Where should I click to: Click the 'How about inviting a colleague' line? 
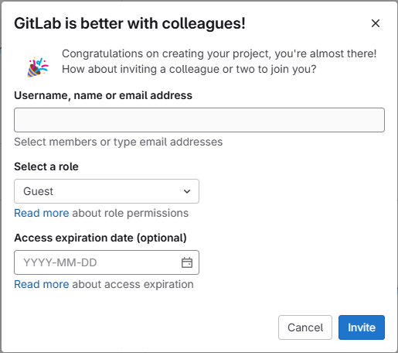[x=189, y=69]
